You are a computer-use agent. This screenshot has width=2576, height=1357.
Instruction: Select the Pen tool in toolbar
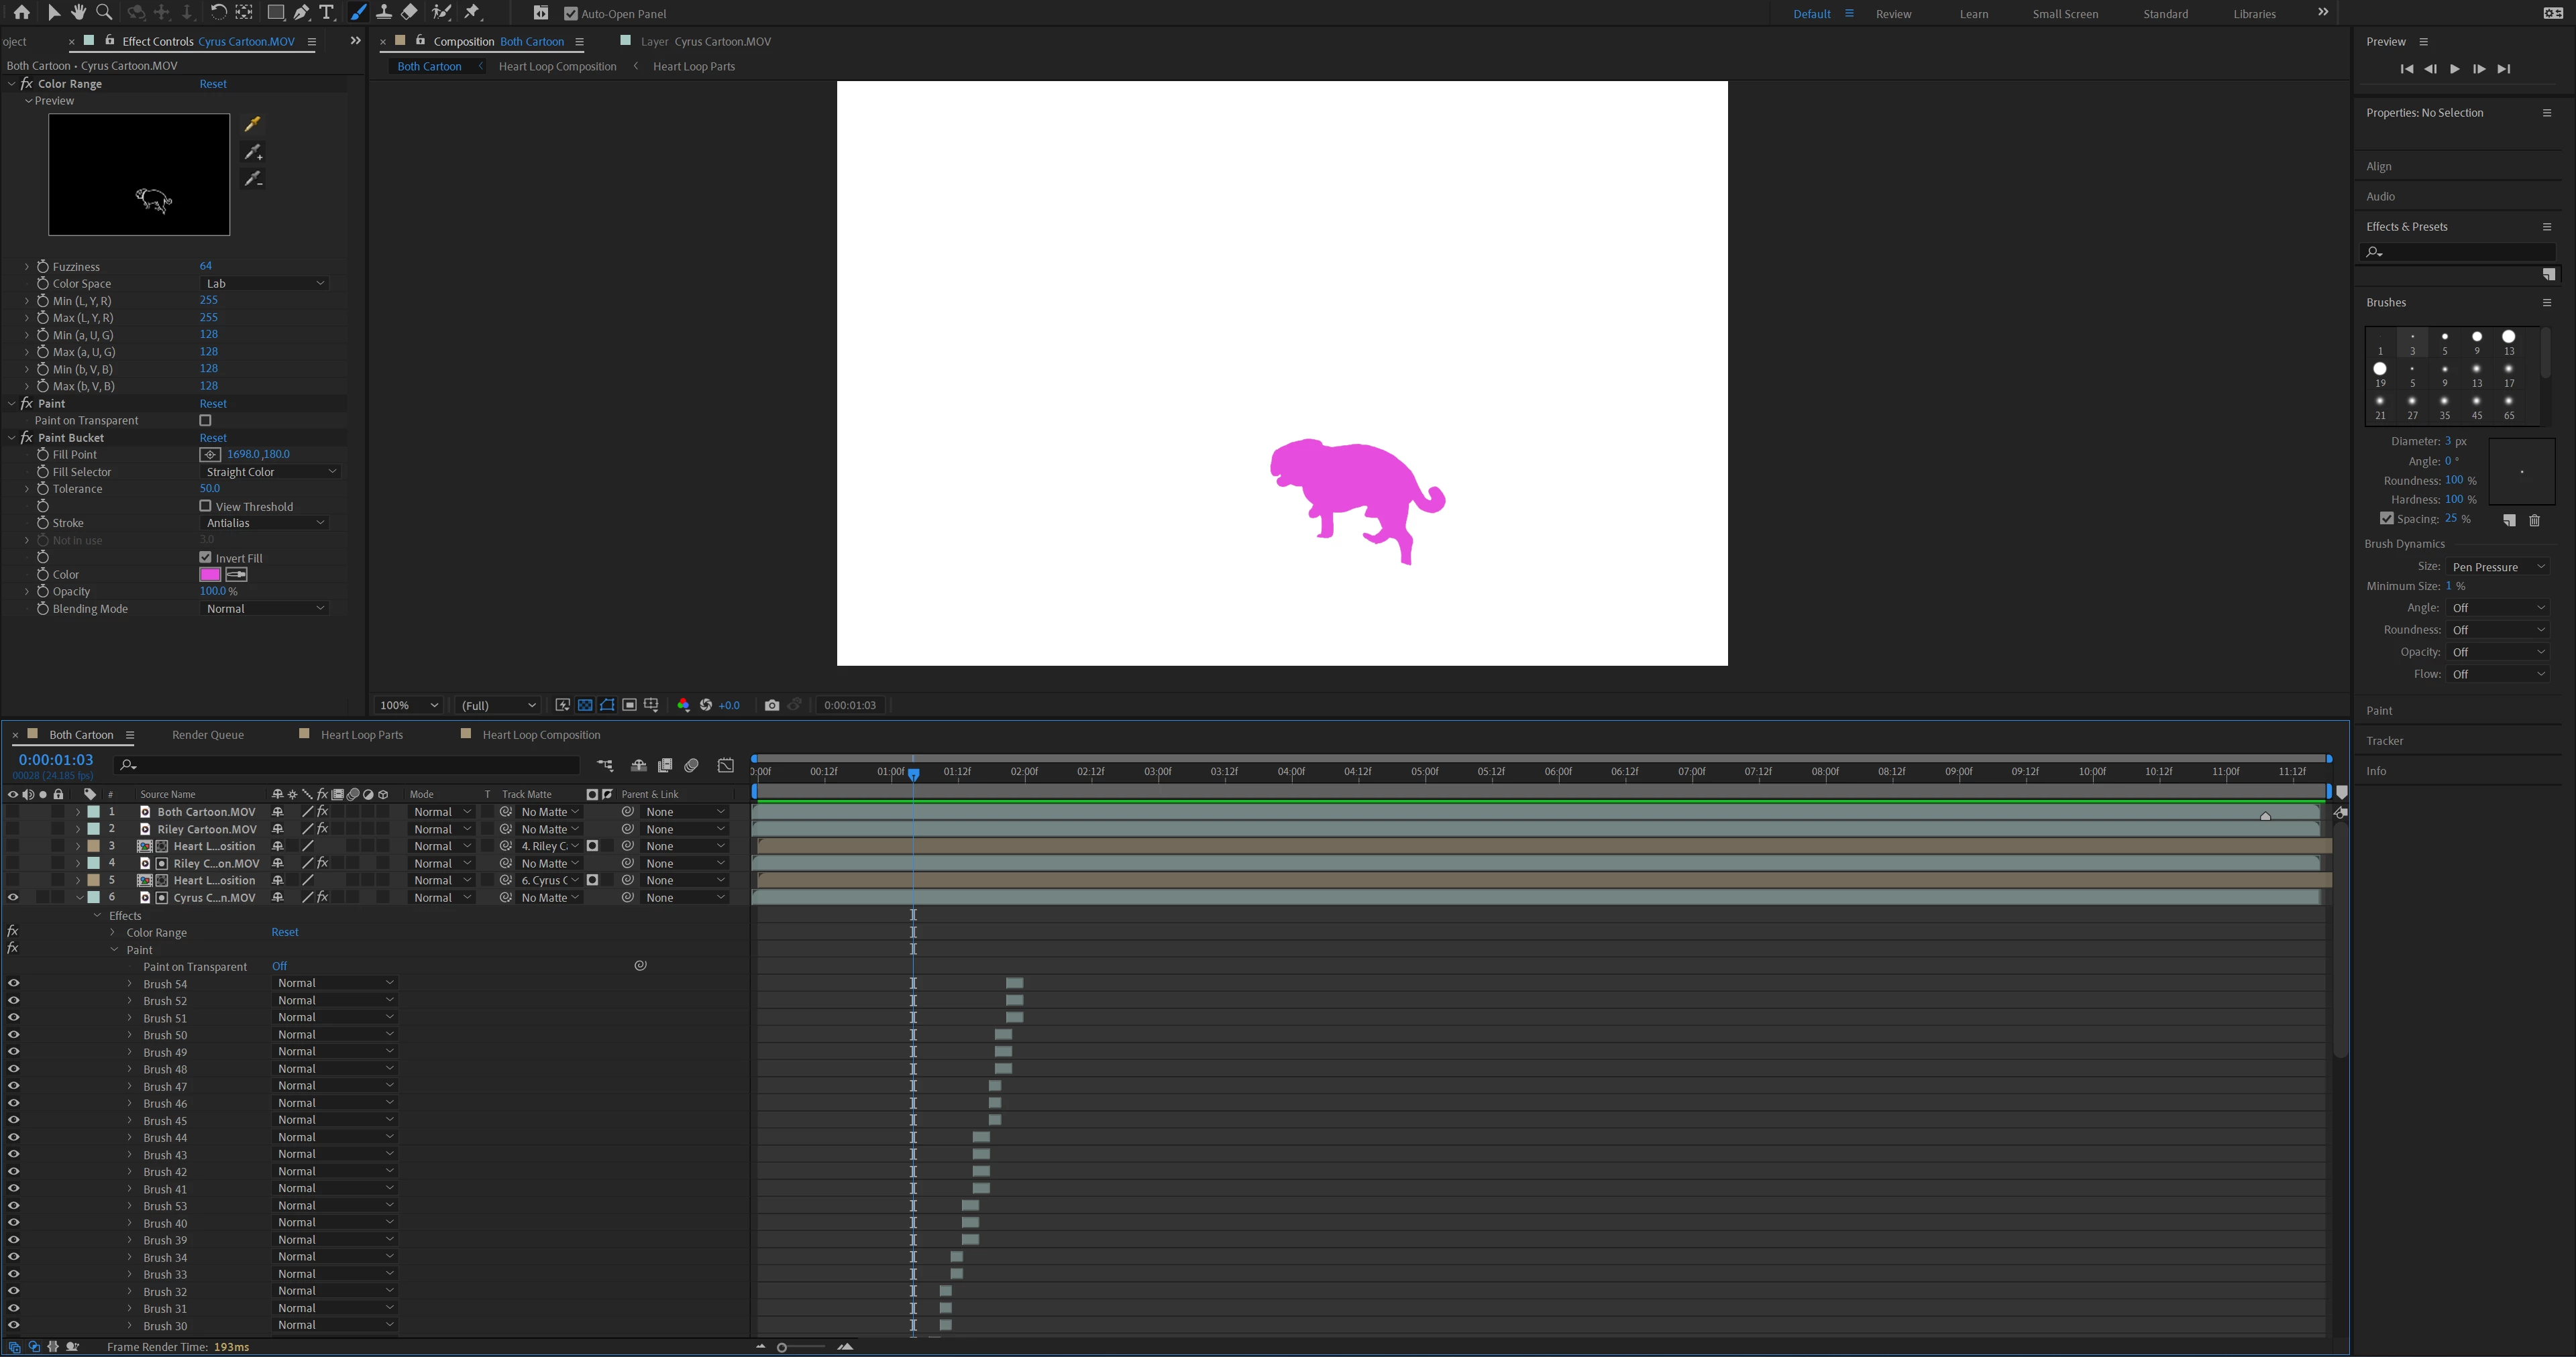click(301, 12)
